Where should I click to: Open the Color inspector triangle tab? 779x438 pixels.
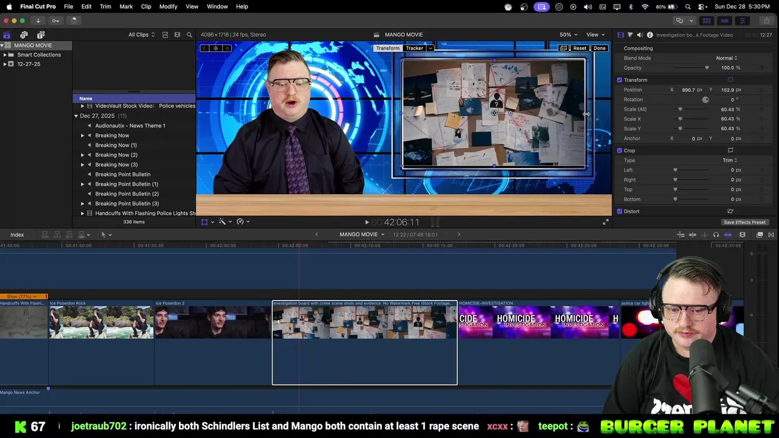tap(630, 35)
